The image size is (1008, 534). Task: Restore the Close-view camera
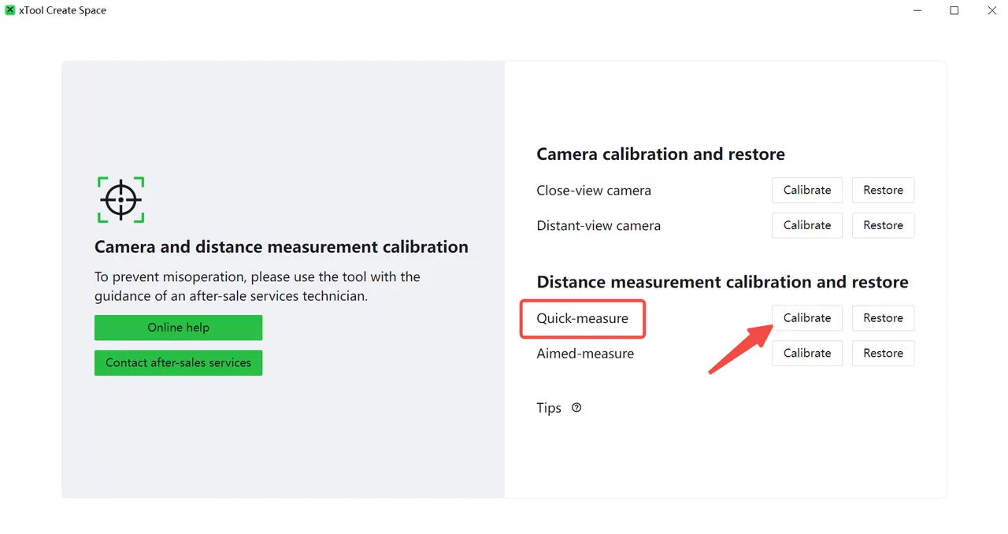[883, 190]
